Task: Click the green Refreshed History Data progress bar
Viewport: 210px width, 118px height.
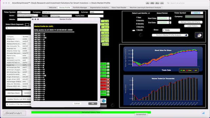Action: click(x=91, y=112)
